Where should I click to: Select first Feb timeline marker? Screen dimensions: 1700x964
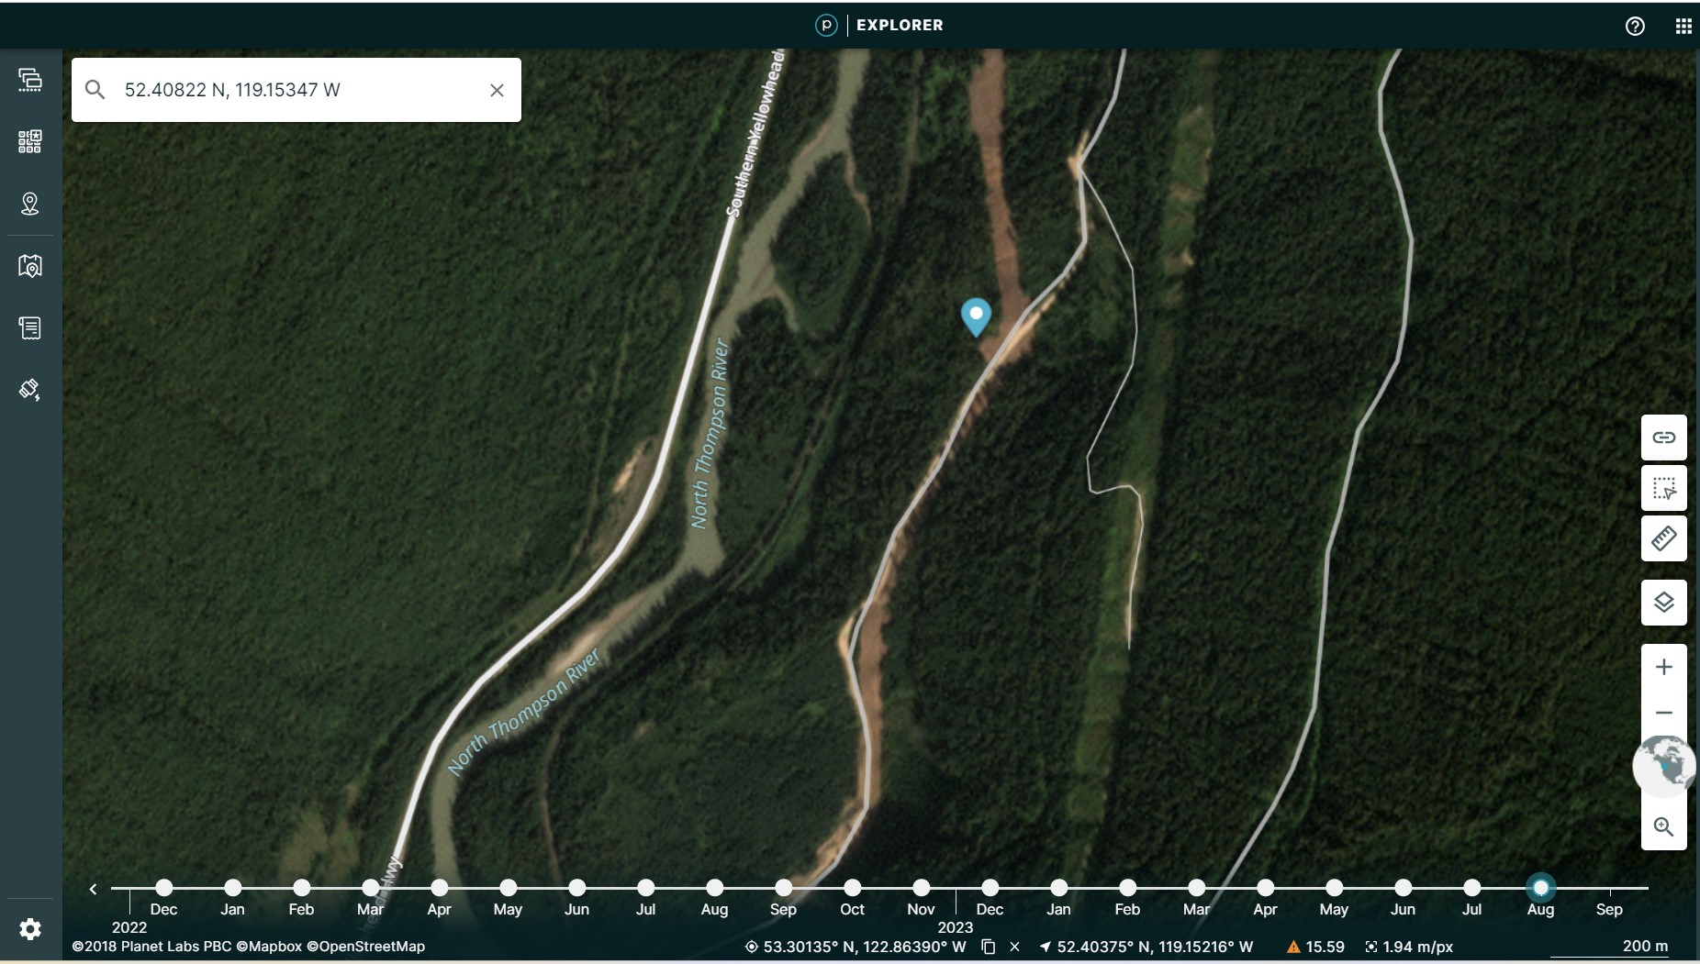(x=301, y=888)
